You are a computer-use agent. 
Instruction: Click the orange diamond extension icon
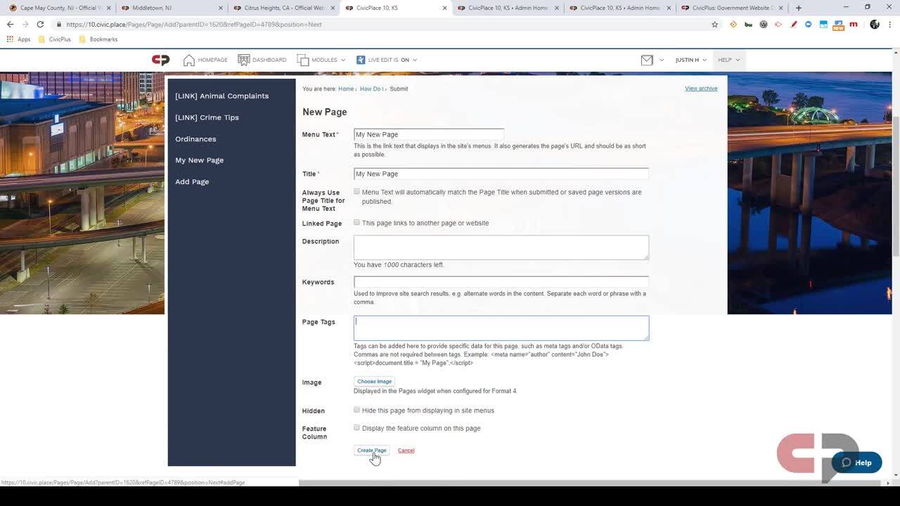tap(733, 24)
